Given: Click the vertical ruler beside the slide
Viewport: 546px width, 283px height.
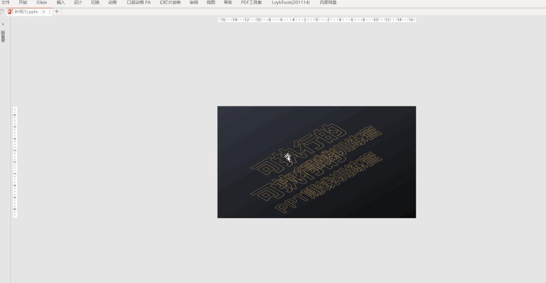Looking at the screenshot, I should (x=15, y=162).
